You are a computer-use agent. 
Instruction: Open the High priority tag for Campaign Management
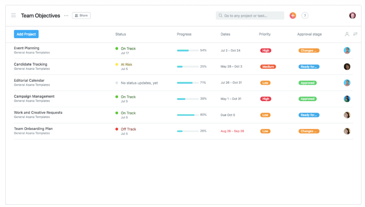click(x=266, y=99)
